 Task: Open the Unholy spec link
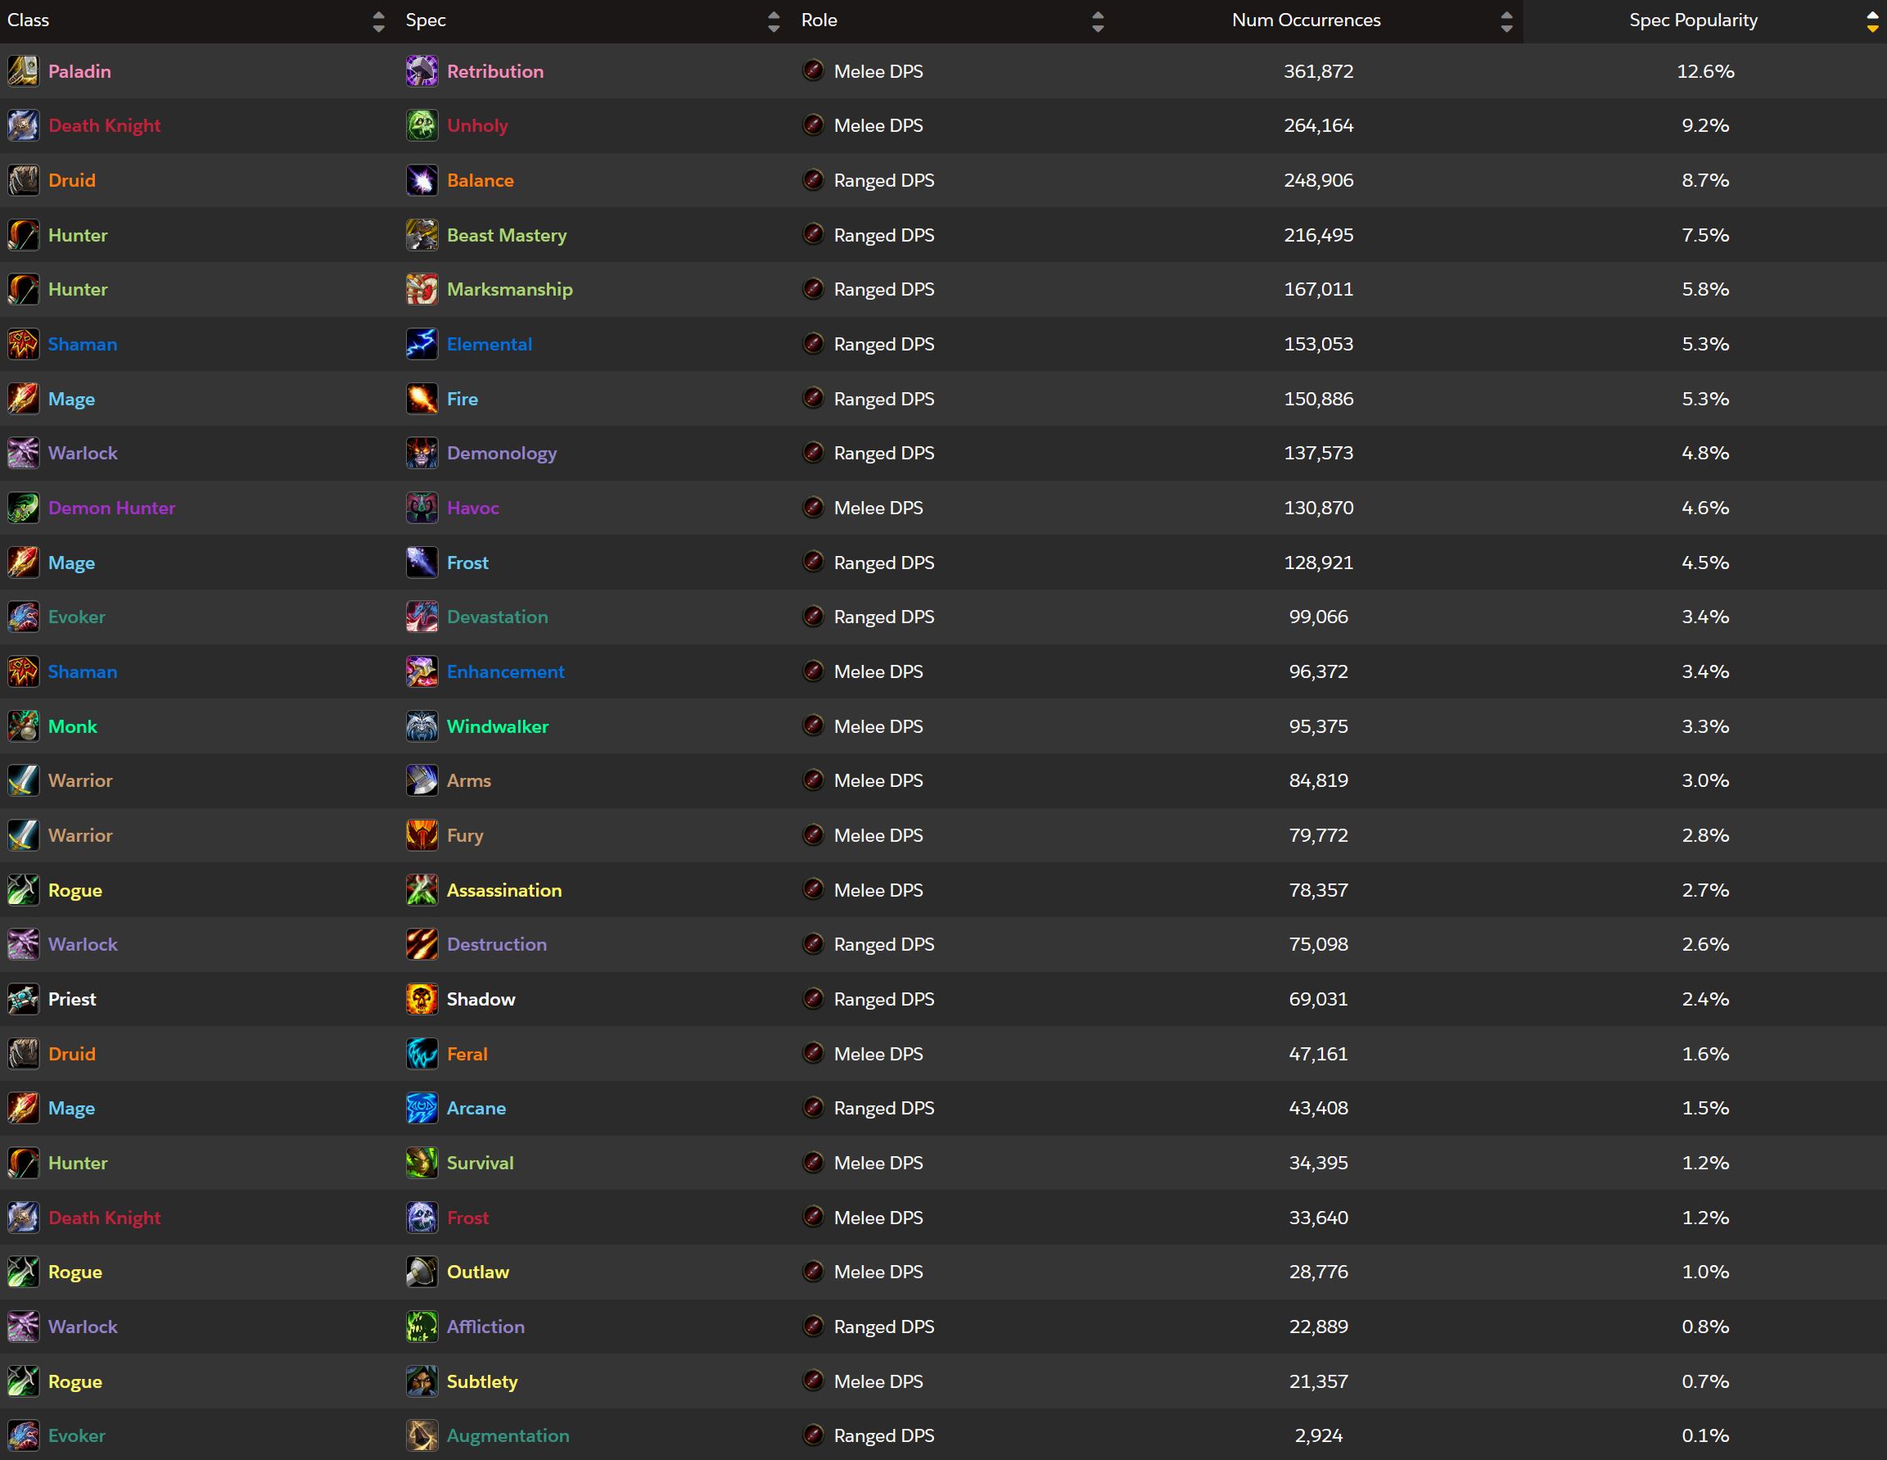point(477,126)
